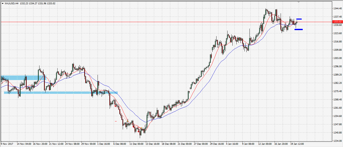Select the XAUUSD,H4 symbol label

12,4
